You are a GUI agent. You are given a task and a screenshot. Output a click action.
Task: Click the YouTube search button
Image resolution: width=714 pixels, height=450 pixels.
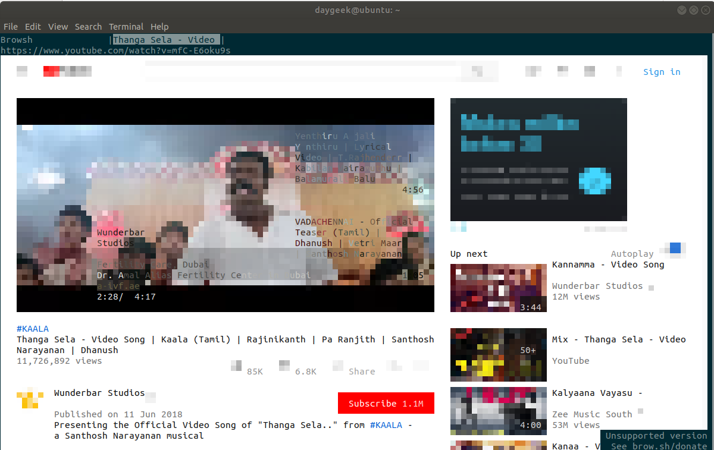[x=477, y=72]
